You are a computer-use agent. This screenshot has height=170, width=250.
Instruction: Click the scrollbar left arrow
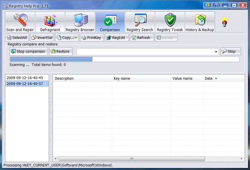55,159
